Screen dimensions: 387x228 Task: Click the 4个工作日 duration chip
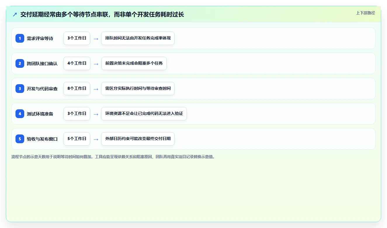[x=77, y=63]
